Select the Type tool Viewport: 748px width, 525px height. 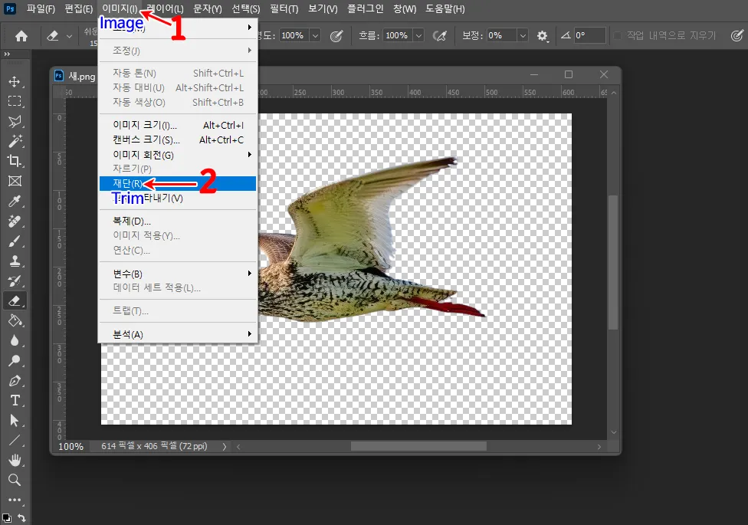[15, 400]
